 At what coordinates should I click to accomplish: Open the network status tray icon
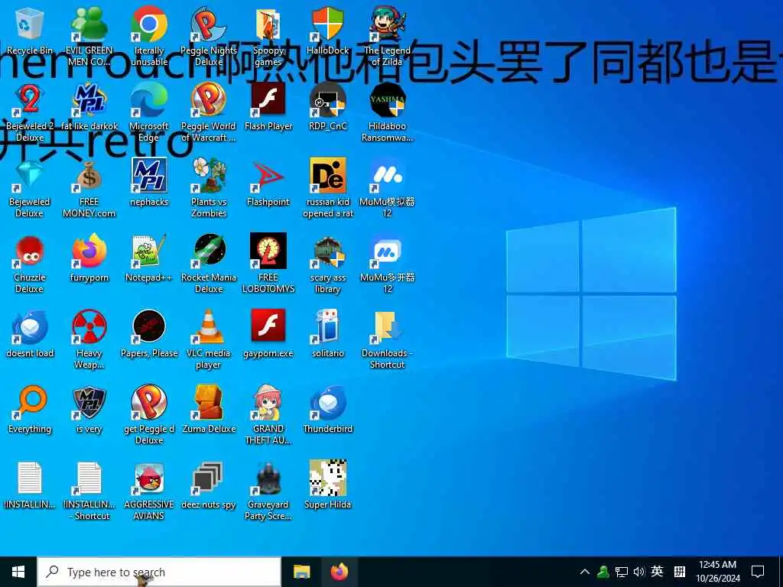[x=621, y=572]
